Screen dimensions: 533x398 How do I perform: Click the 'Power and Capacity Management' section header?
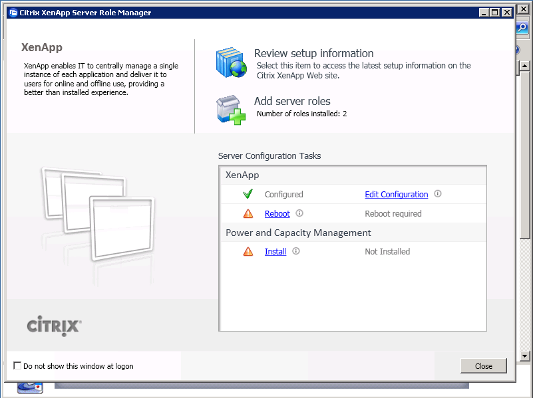[x=299, y=233]
